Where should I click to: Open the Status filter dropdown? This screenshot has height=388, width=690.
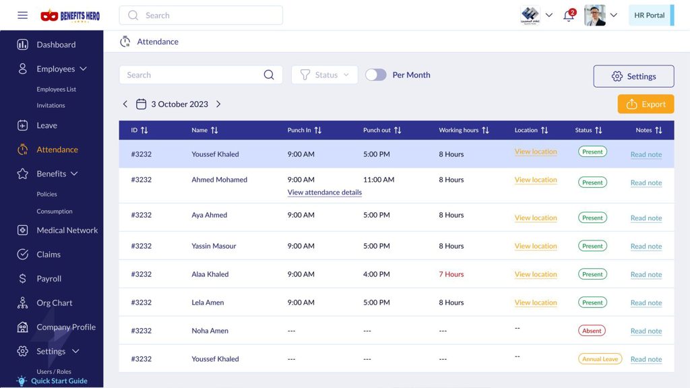(324, 75)
